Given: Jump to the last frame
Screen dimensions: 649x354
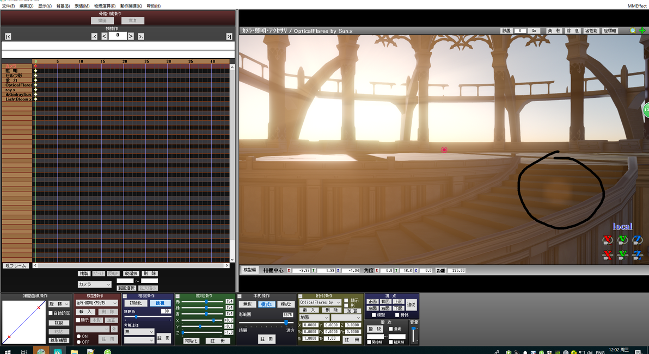Looking at the screenshot, I should pyautogui.click(x=229, y=36).
